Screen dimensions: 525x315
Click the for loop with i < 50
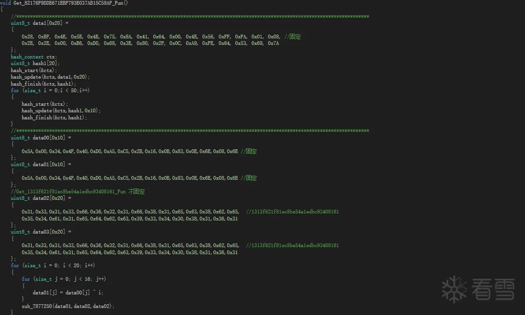tap(50, 90)
